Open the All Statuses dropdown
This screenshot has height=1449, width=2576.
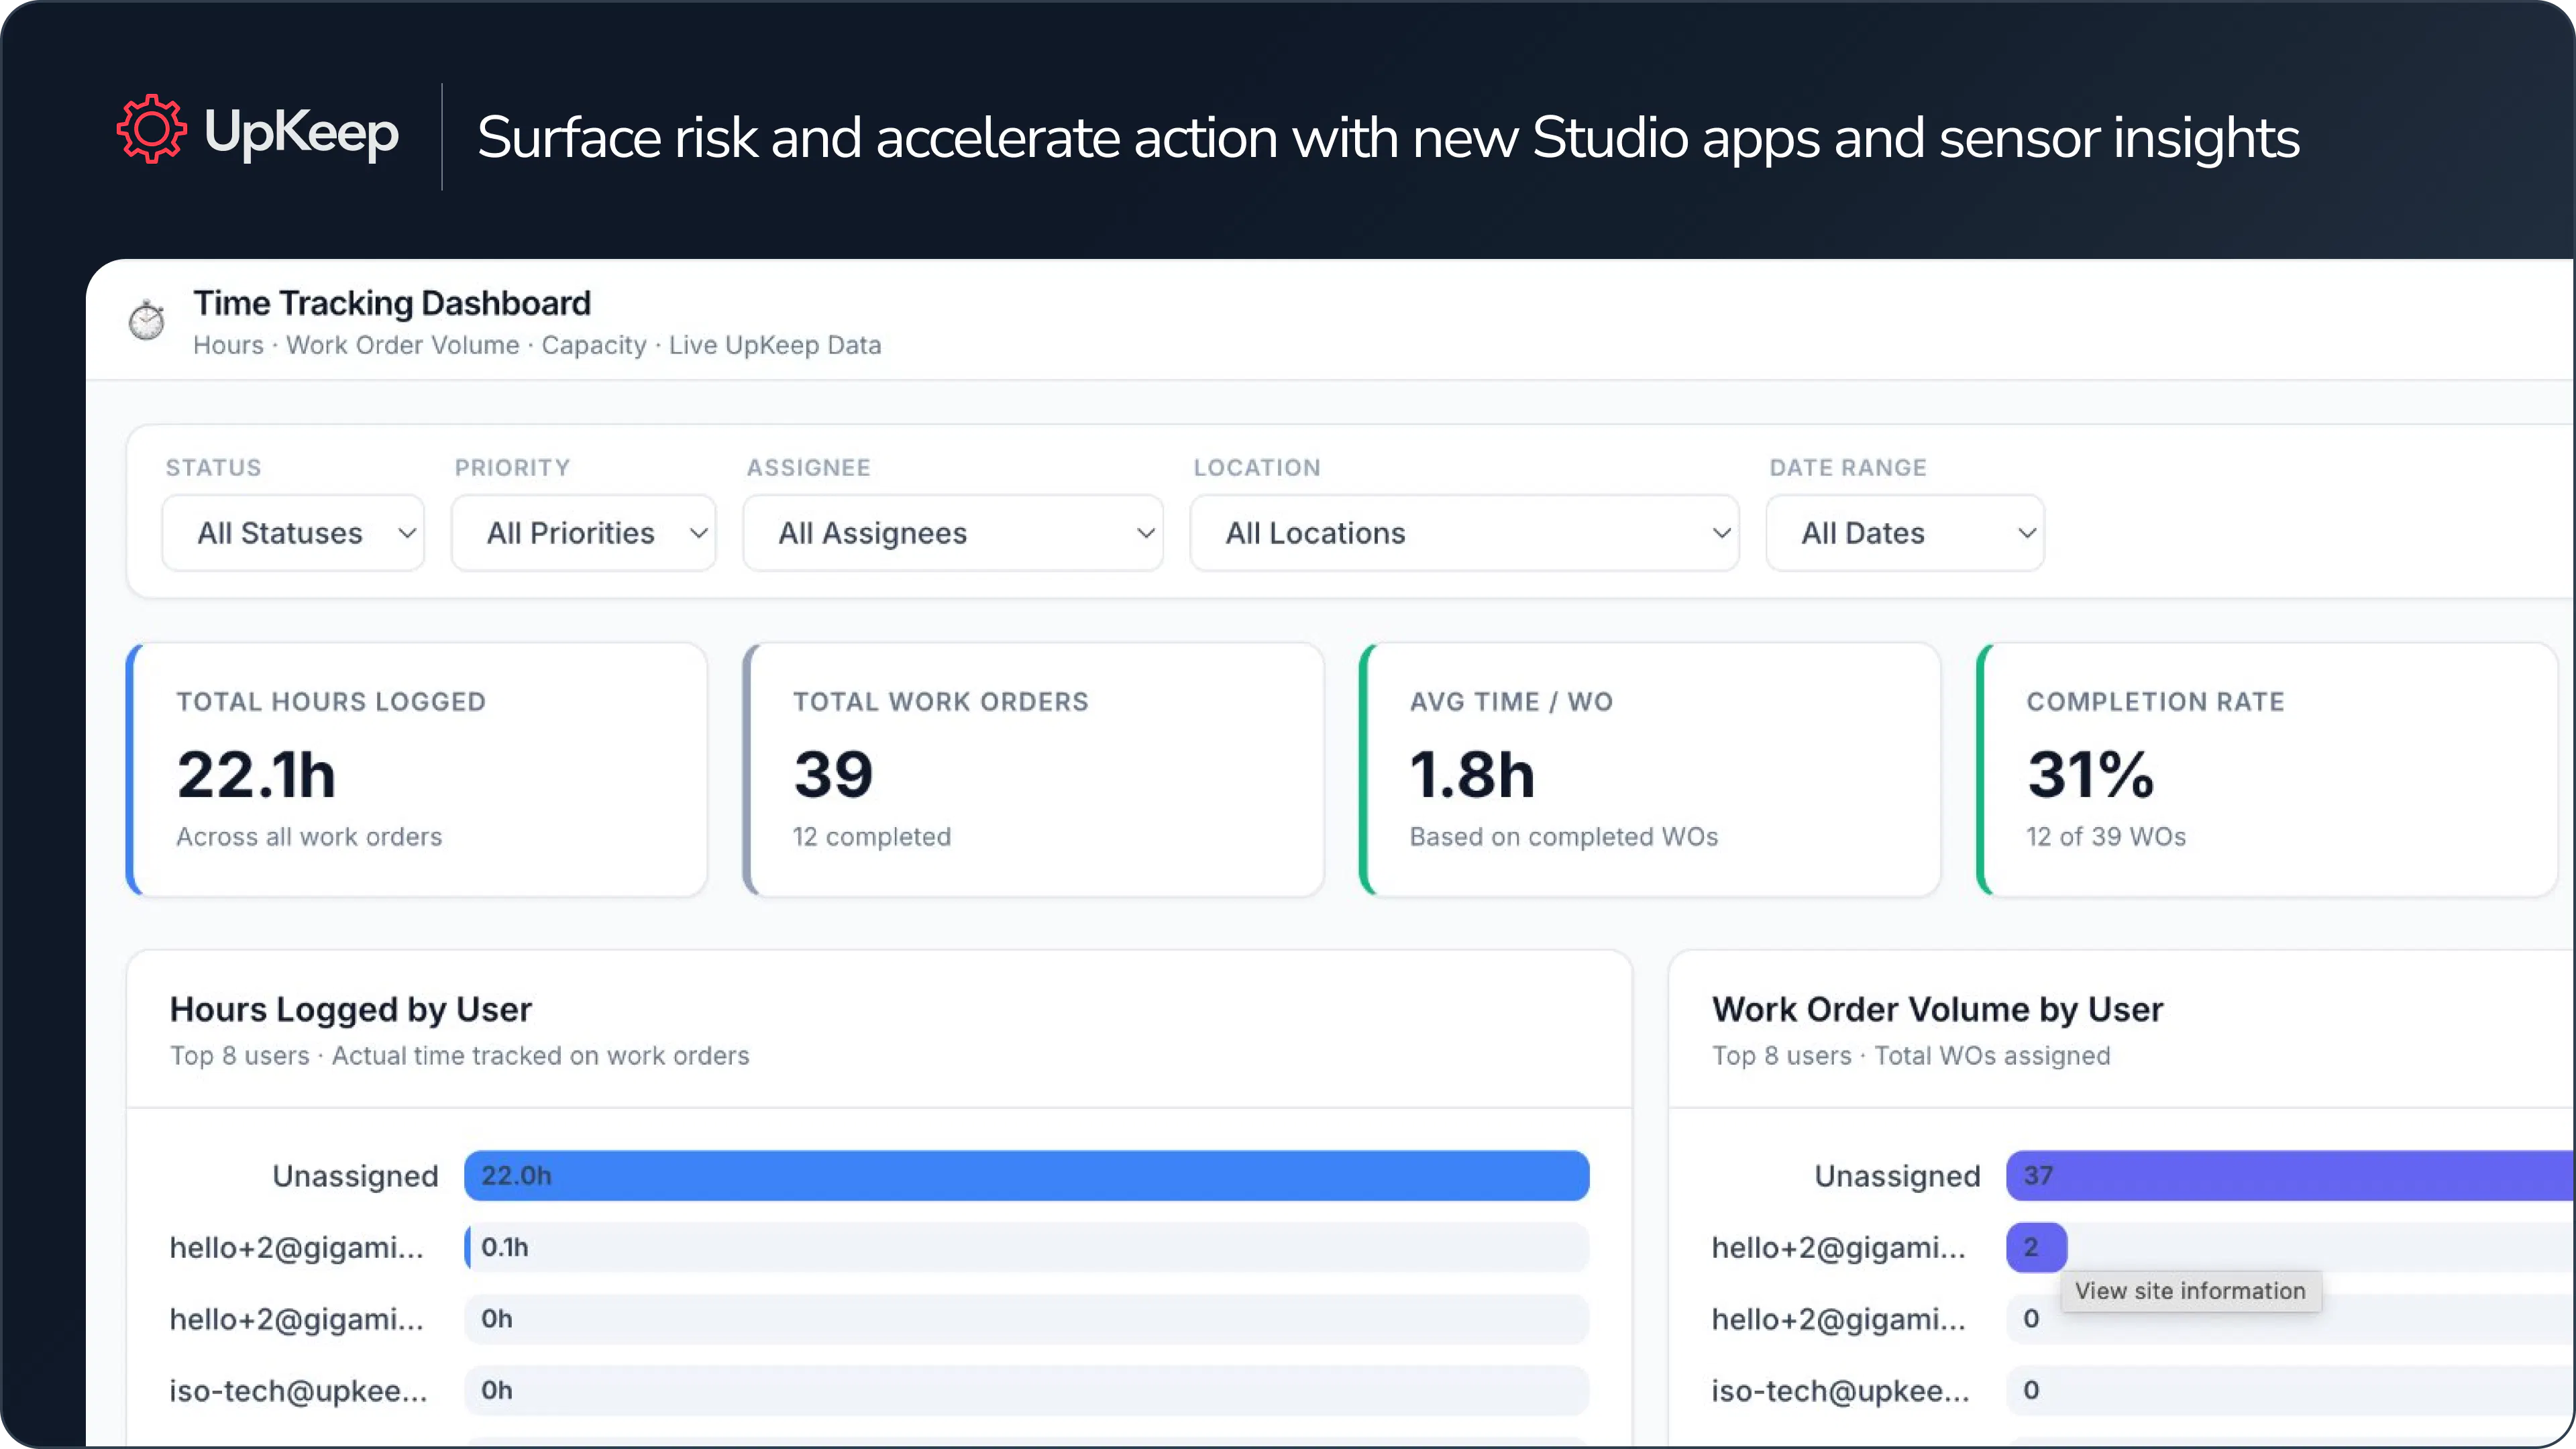(293, 533)
